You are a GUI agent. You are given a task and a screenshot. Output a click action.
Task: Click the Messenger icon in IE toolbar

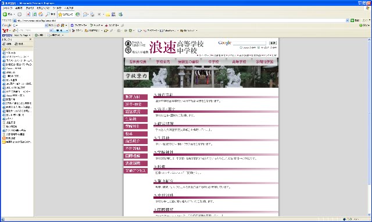pyautogui.click(x=120, y=15)
